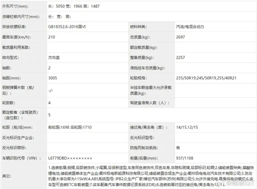This screenshot has width=257, height=189.
Task: Select the 轴数 label
Action: click(7, 68)
